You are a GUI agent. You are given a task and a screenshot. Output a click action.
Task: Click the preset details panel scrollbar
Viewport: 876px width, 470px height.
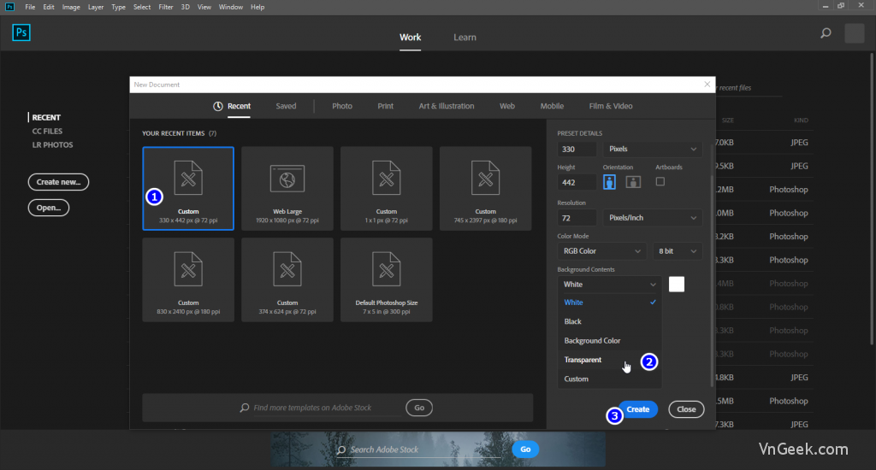[x=712, y=279]
